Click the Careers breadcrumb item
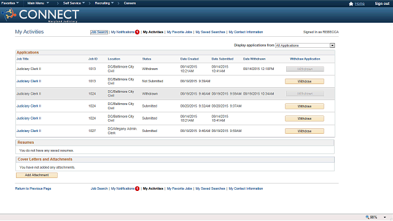393x221 pixels. pos(130,3)
